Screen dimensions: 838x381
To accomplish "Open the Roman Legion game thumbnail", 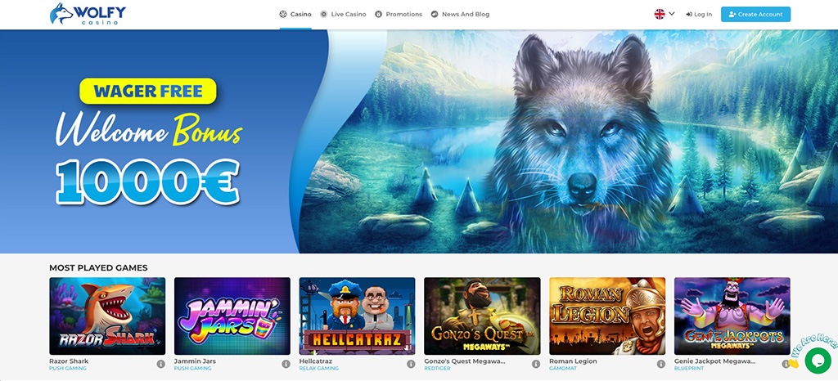I will tap(607, 316).
